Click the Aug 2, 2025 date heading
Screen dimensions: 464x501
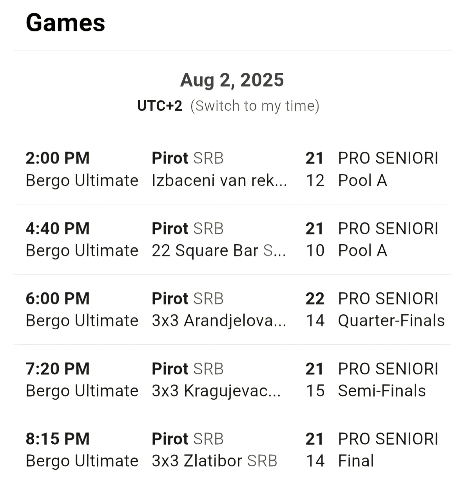click(x=232, y=80)
